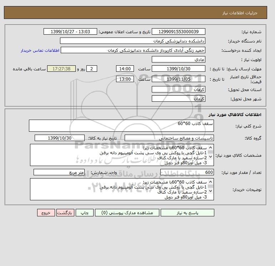Select price validity time 13:00 field
The width and height of the screenshot is (275, 266).
click(x=125, y=79)
